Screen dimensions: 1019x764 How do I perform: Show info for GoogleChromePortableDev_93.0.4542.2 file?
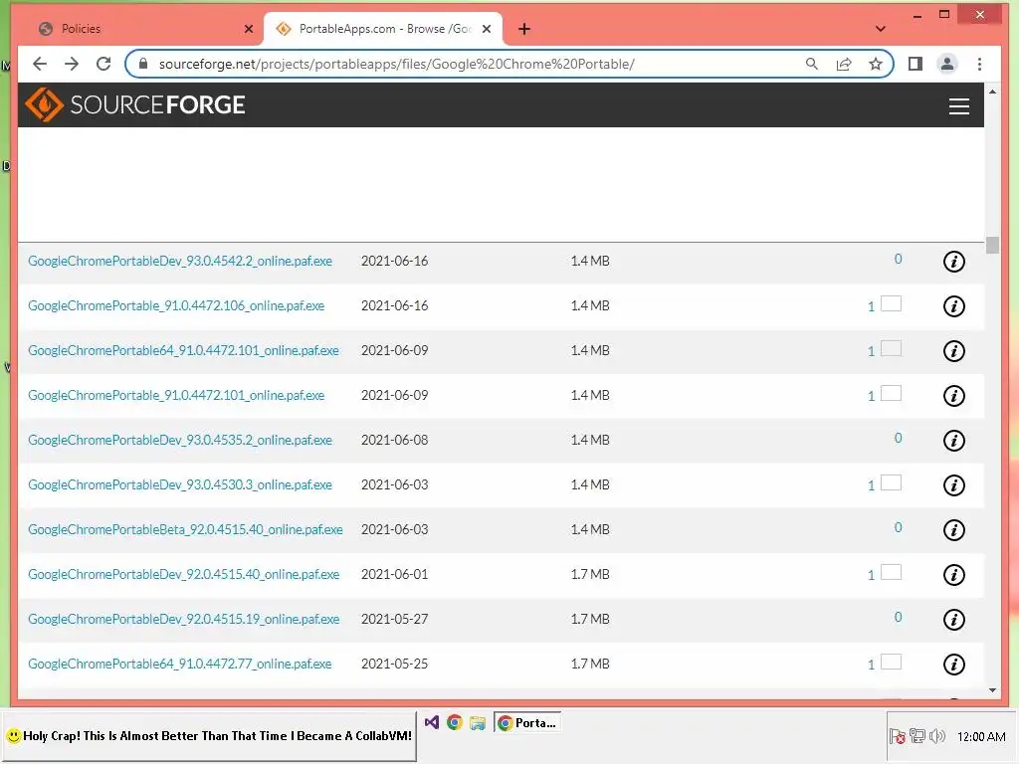pos(953,262)
